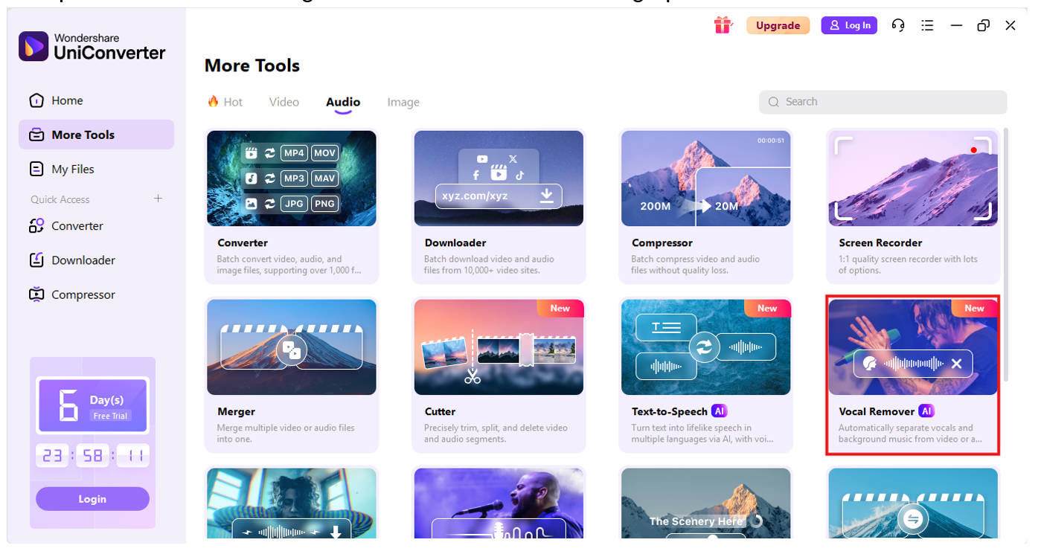Open My Files in the sidebar

click(x=97, y=169)
